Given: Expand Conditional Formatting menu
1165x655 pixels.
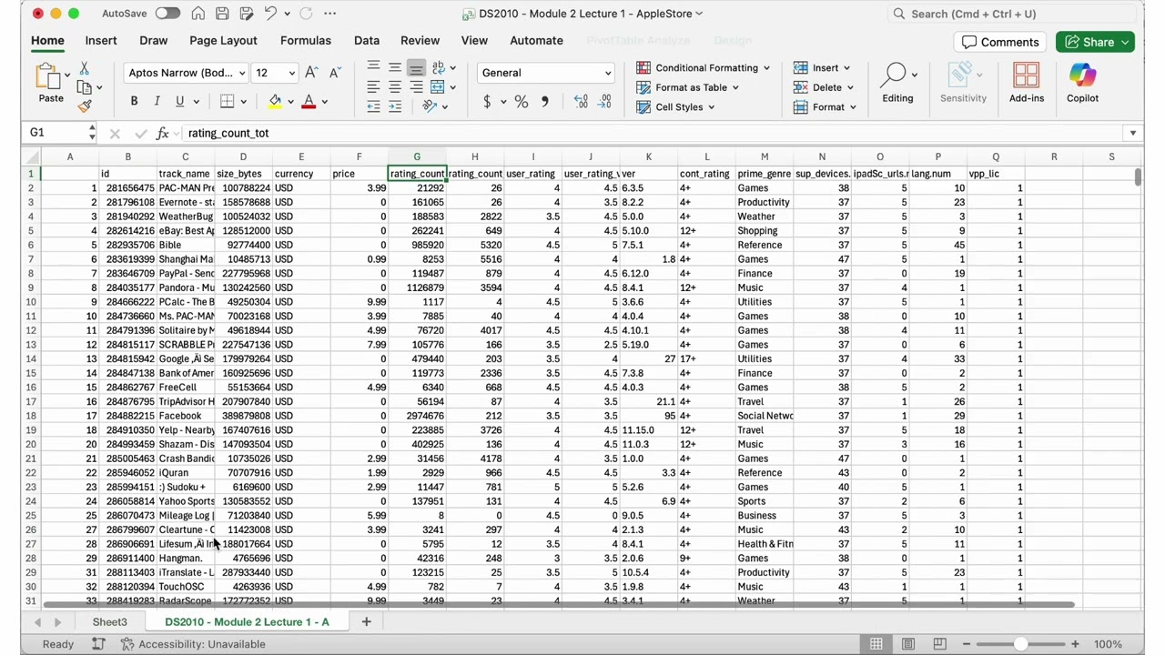Looking at the screenshot, I should 704,67.
